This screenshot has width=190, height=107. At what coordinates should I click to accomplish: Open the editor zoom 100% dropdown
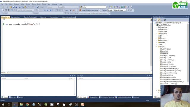[4, 72]
